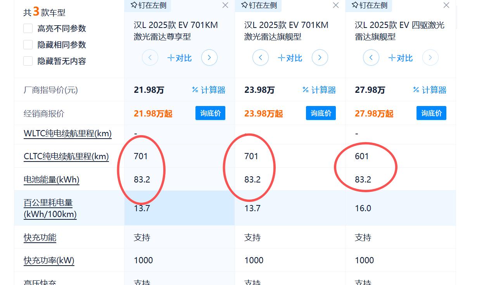This screenshot has width=477, height=285.
Task: Open the WLTC纯电续航里程(km) parameter explanation
Action: pos(67,134)
